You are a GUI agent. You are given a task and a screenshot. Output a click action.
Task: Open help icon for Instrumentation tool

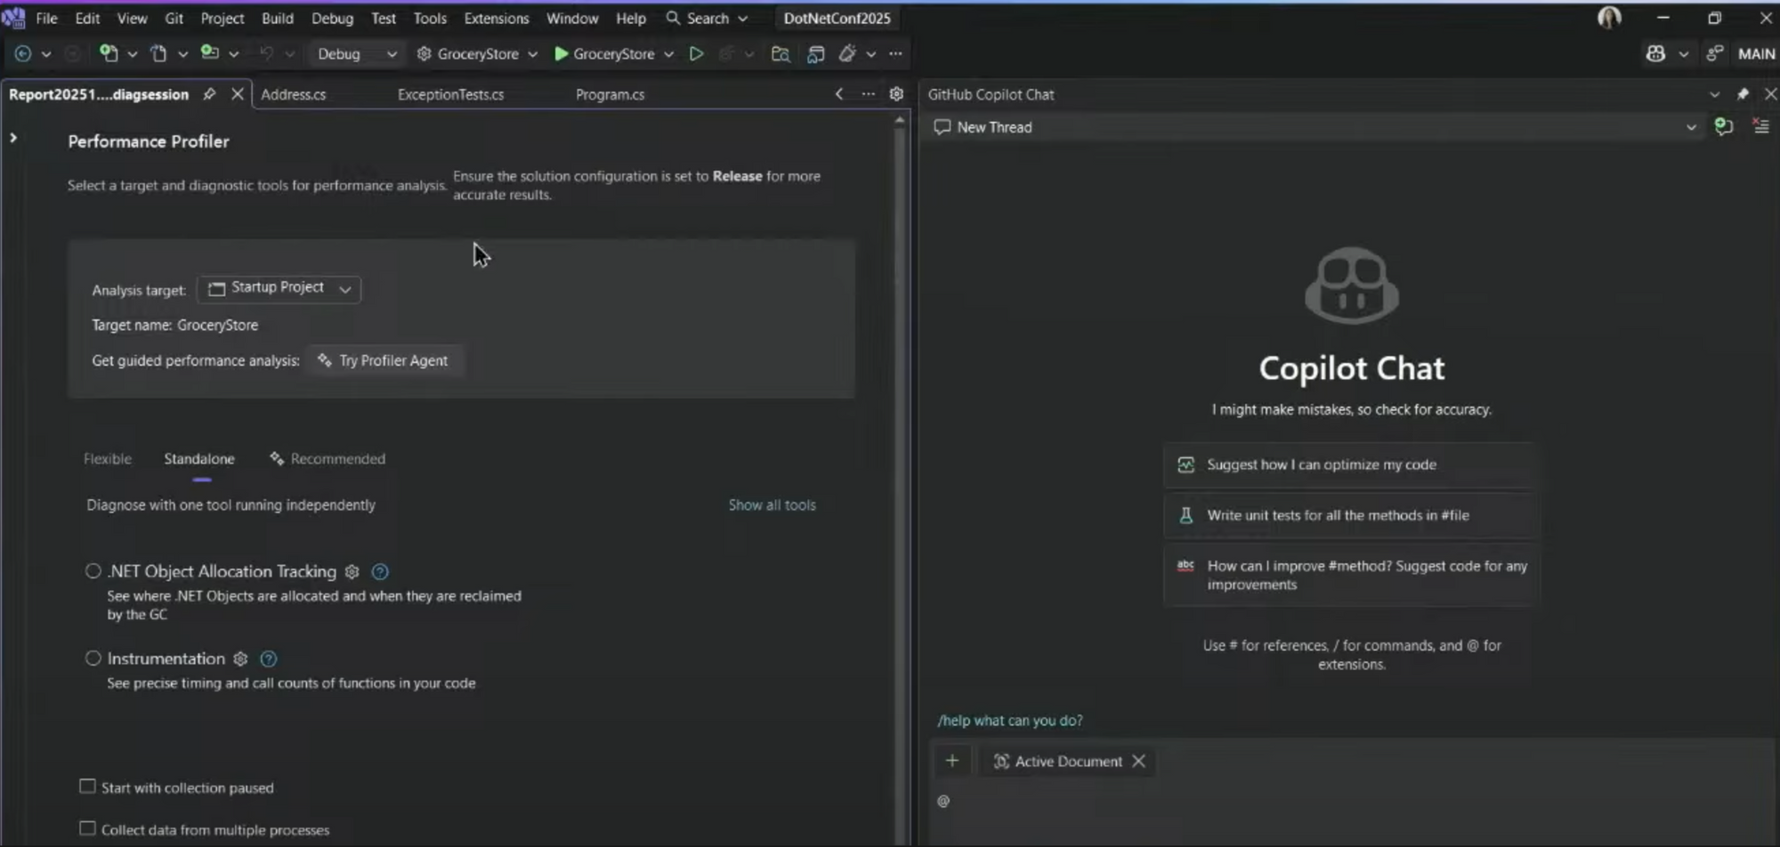click(268, 659)
